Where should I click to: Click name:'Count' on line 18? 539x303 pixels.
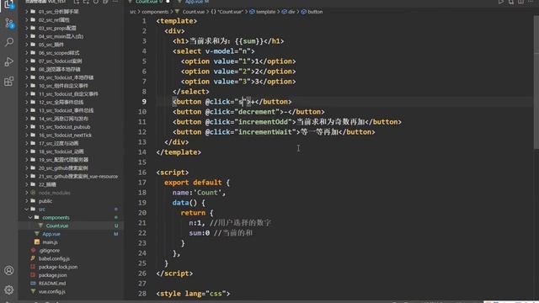coord(197,193)
